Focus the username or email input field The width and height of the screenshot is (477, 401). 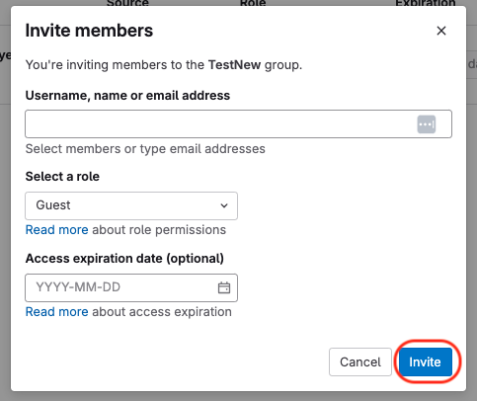(238, 123)
